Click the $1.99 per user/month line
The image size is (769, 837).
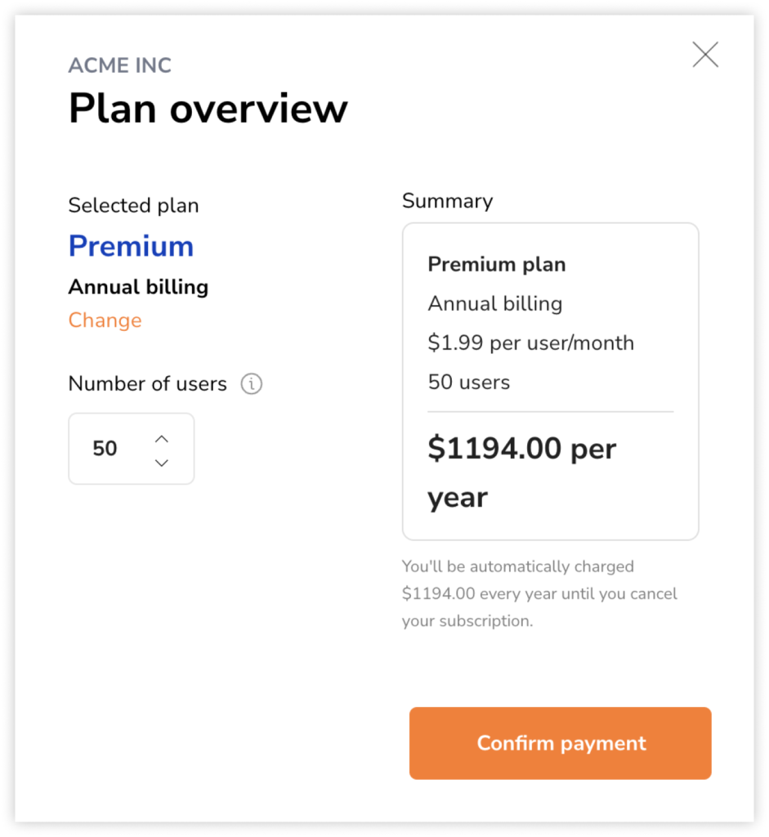pyautogui.click(x=531, y=342)
